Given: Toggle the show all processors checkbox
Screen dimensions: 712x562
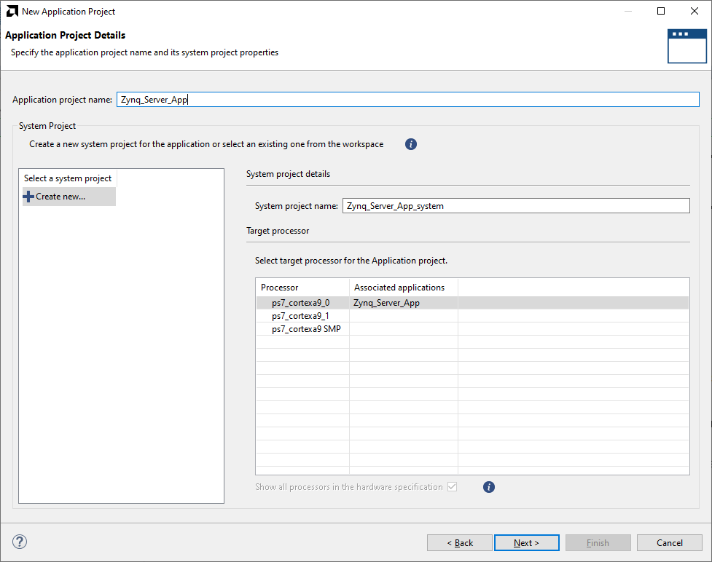Looking at the screenshot, I should coord(452,487).
